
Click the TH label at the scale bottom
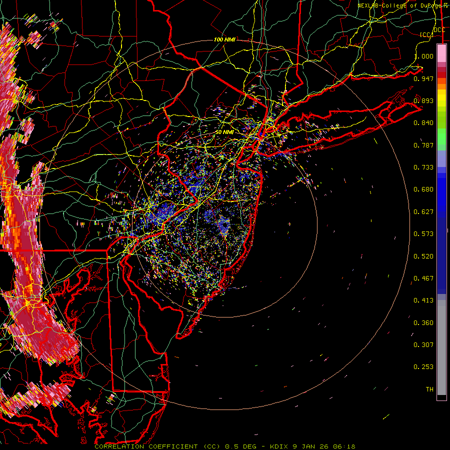click(429, 389)
